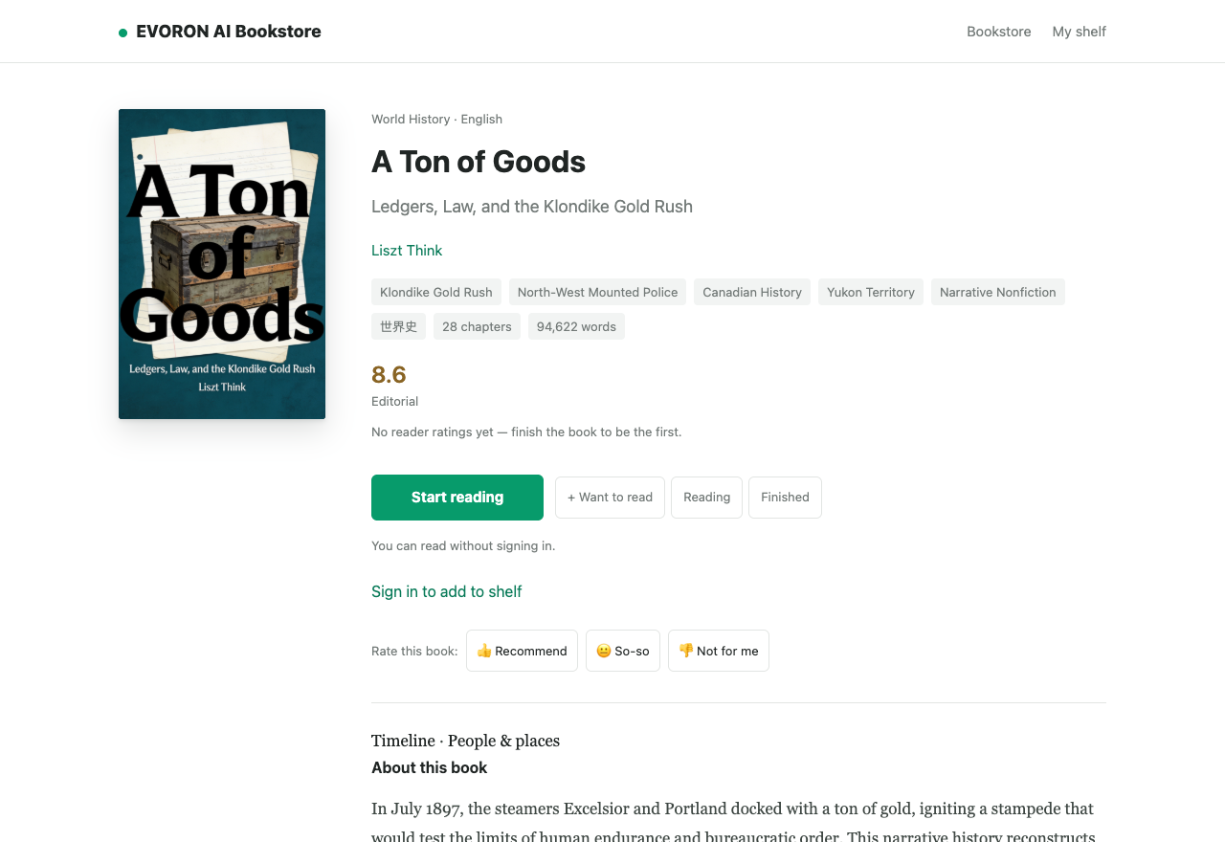Choose the Yukon Territory tag
1225x842 pixels.
tap(871, 292)
